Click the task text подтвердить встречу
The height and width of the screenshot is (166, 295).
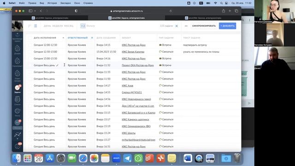[195, 45]
